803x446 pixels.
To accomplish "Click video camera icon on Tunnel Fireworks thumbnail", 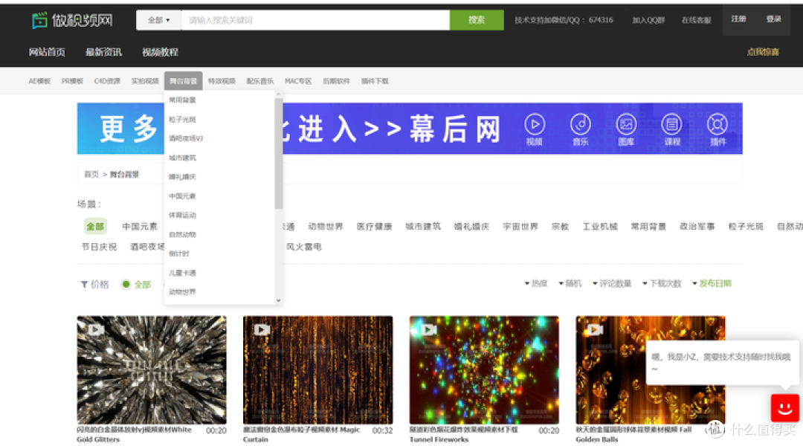I will click(428, 329).
